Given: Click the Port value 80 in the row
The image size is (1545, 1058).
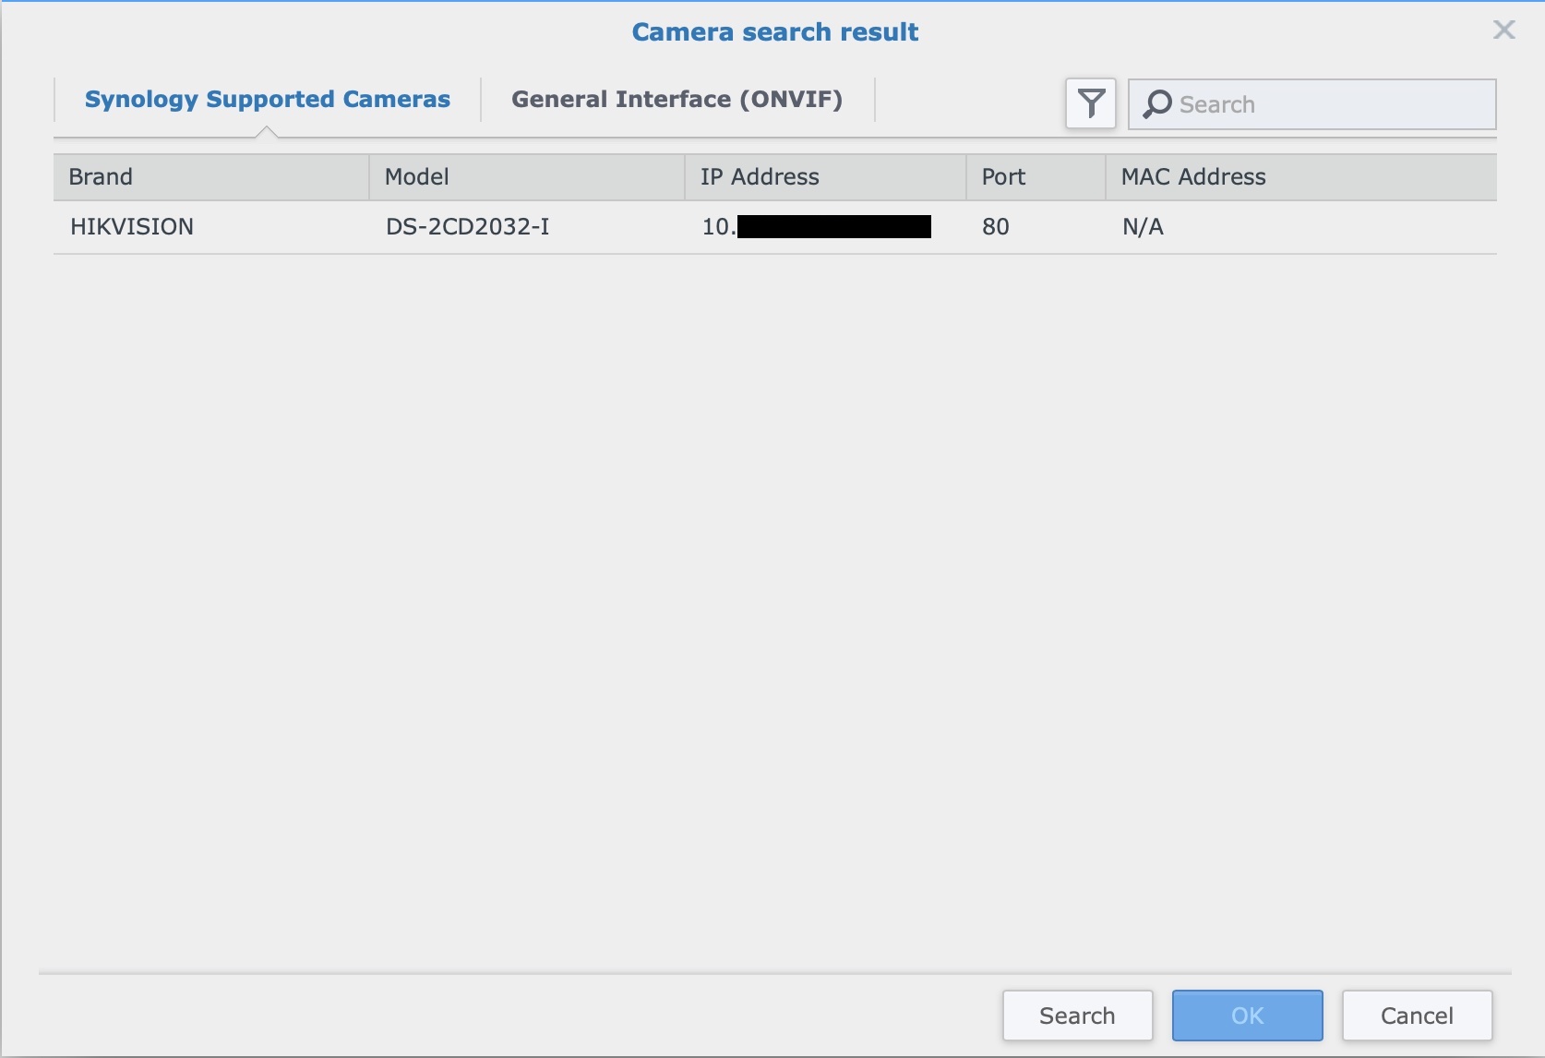Looking at the screenshot, I should click(996, 226).
